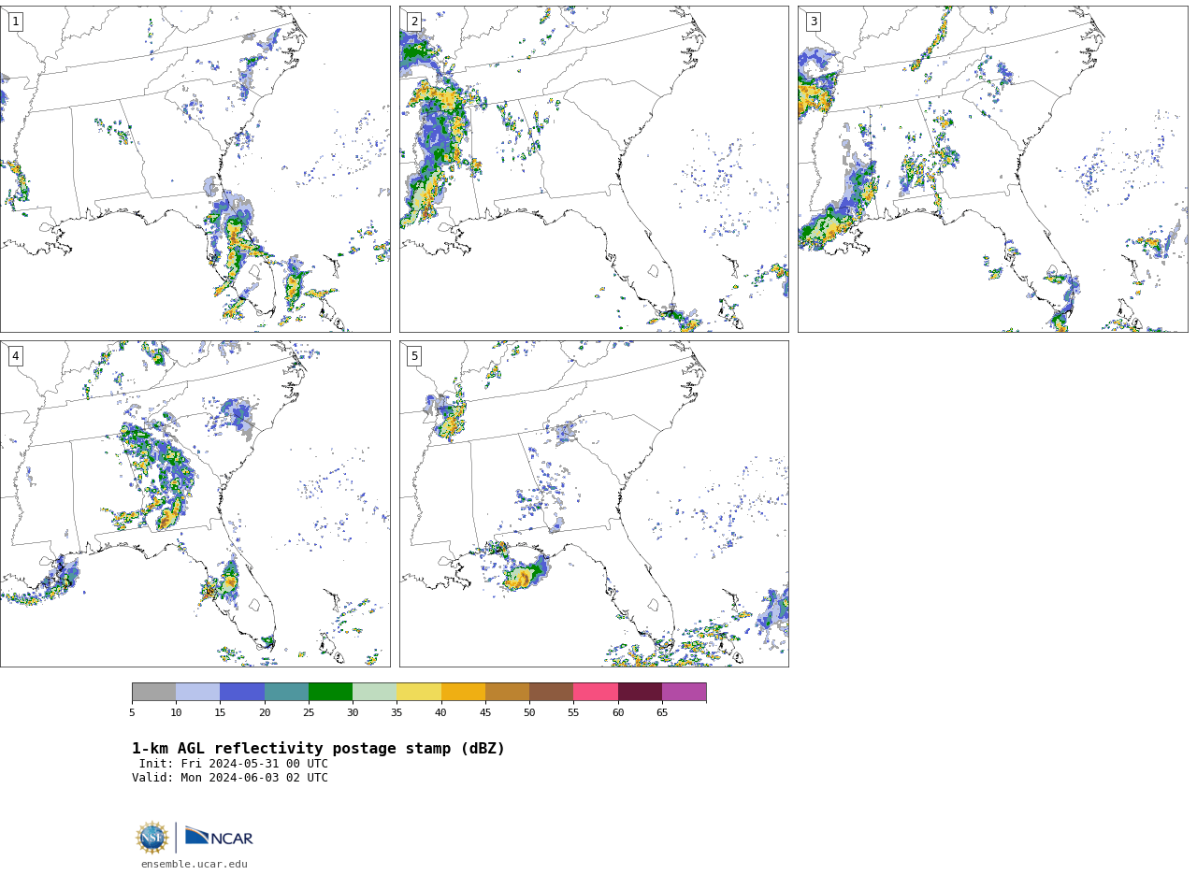This screenshot has width=1197, height=875.
Task: Click the colorbar tick label 5
Action: pyautogui.click(x=132, y=712)
